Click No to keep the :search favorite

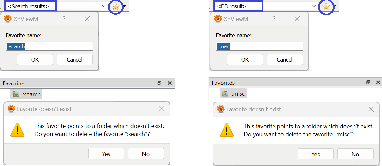pos(146,154)
